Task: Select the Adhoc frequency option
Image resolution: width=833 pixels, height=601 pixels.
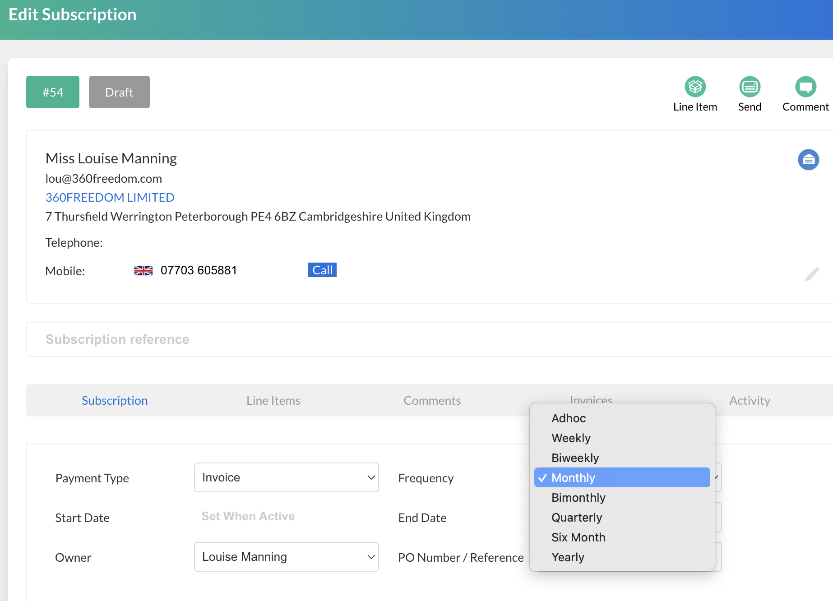Action: (x=569, y=418)
